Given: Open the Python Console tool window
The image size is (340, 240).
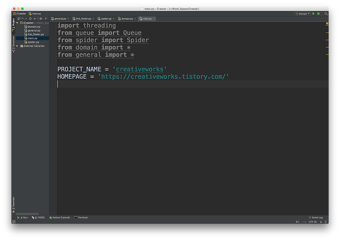Looking at the screenshot, I should 59,217.
